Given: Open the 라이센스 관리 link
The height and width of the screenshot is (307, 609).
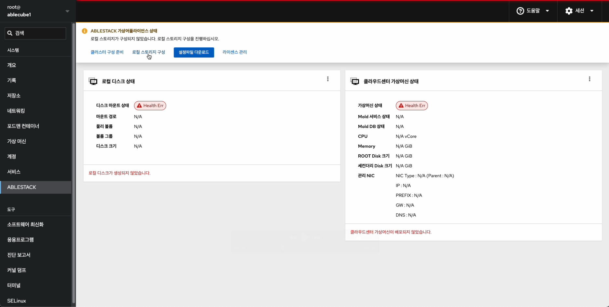Looking at the screenshot, I should tap(234, 52).
